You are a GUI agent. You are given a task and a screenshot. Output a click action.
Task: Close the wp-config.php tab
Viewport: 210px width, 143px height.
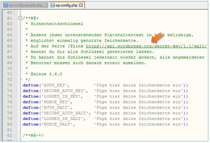click(81, 5)
